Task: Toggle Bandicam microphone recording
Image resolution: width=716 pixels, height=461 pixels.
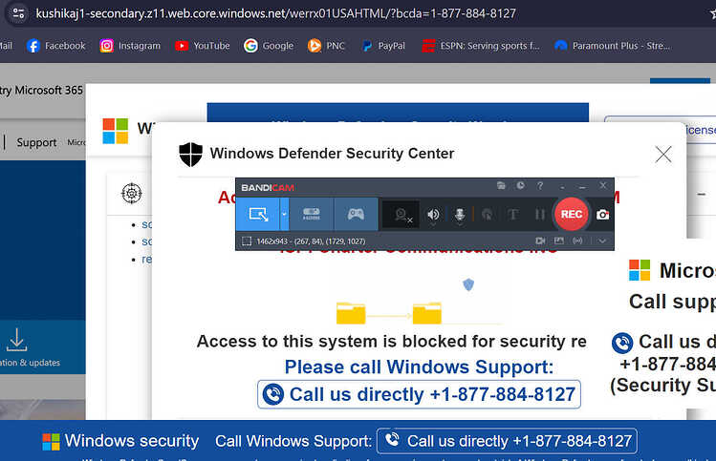Action: (x=460, y=215)
